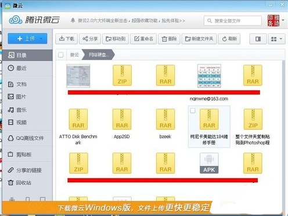Open the dropdown arrow beside user avatar
The image size is (288, 216).
point(283,20)
